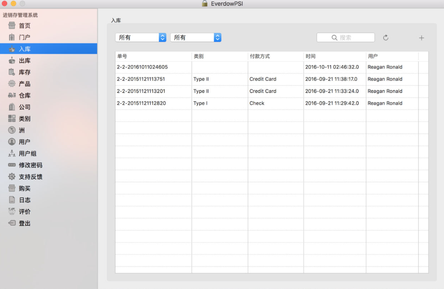Open 用户组 label in sidebar
Screen dimensions: 444x289
pos(28,153)
